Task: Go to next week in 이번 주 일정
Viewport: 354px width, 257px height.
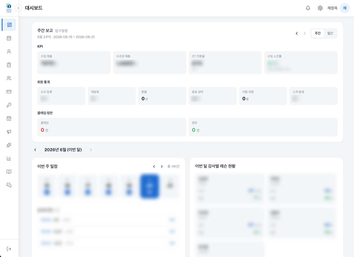Action: [162, 167]
